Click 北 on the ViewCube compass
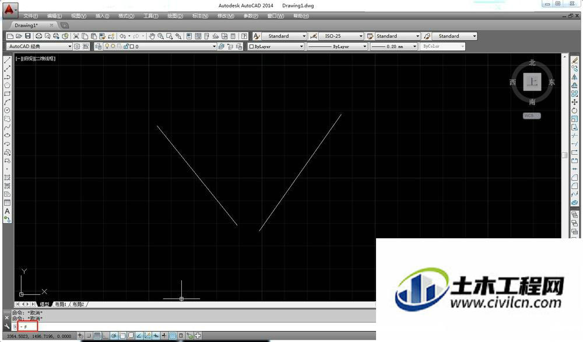This screenshot has height=342, width=583. (x=532, y=62)
